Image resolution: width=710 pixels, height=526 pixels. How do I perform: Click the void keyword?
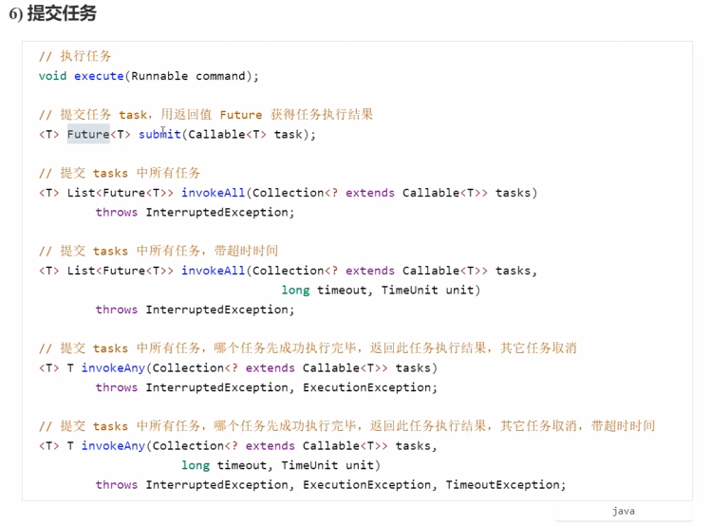coord(52,76)
